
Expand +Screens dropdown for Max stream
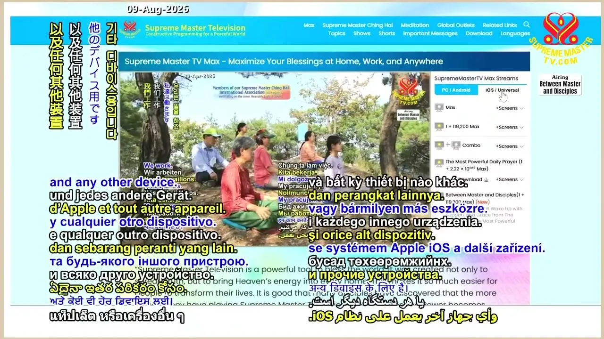(510, 108)
